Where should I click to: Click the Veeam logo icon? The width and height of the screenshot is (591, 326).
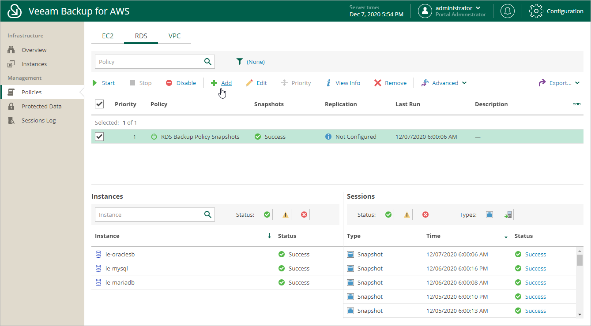coord(15,11)
